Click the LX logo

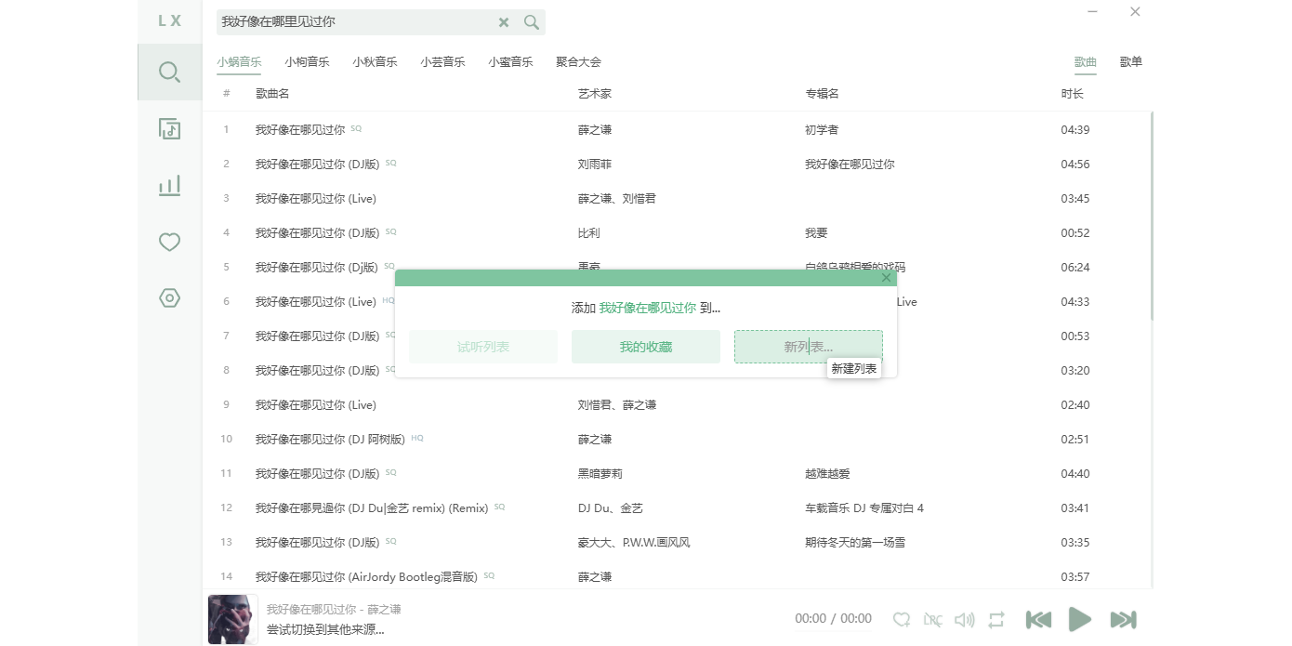click(170, 20)
